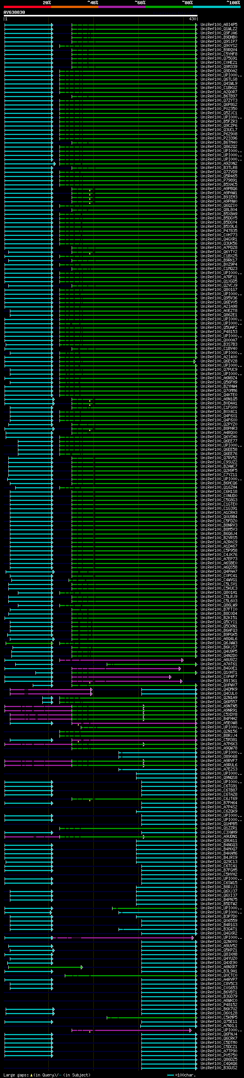Select the label UniRef100_P02350

[x=218, y=109]
